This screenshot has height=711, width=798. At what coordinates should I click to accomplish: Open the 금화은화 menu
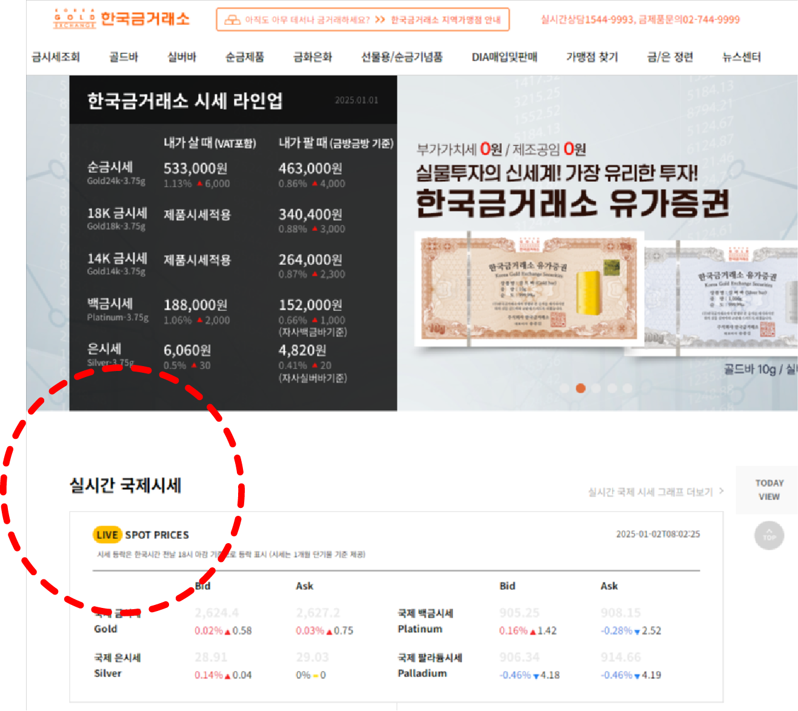coord(313,57)
